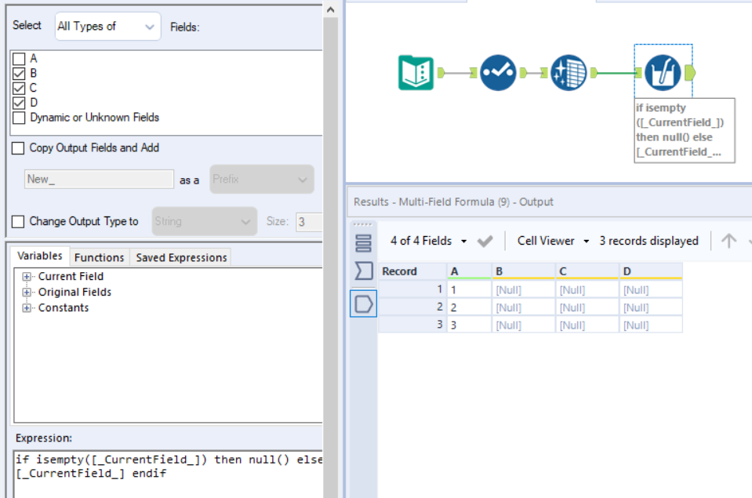Uncheck field B checkbox

coord(19,74)
